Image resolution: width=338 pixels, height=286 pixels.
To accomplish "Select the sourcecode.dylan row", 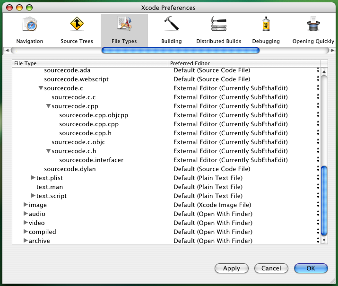I will click(166, 169).
